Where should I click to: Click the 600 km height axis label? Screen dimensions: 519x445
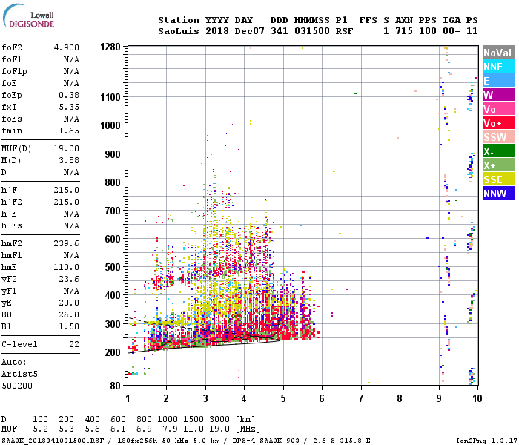click(x=113, y=239)
